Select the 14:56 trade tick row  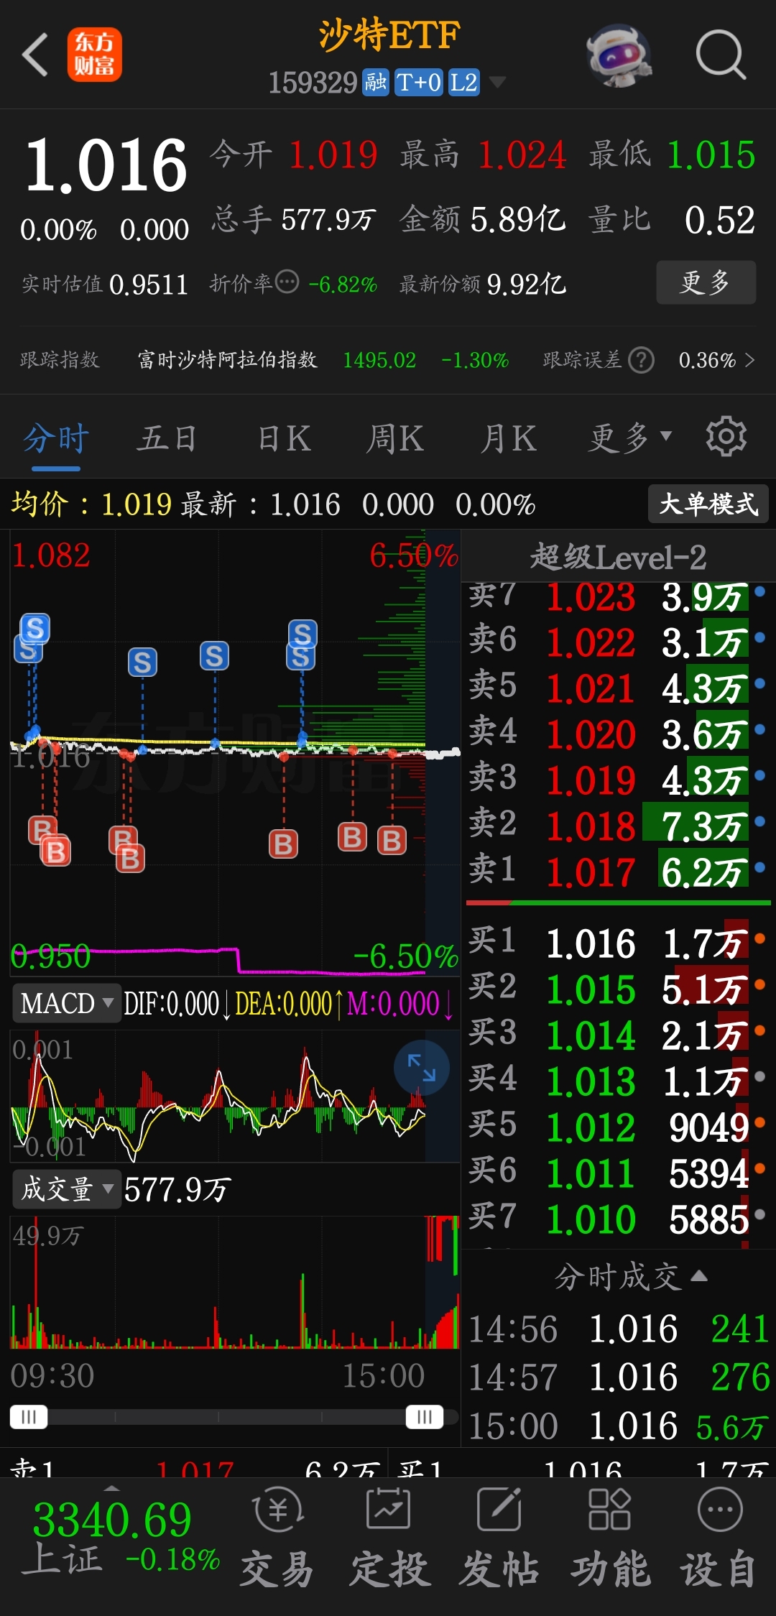click(619, 1329)
